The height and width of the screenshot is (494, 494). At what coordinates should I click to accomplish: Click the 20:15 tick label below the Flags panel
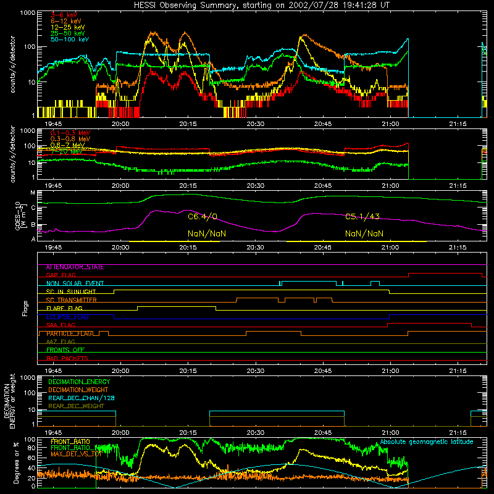(x=188, y=371)
